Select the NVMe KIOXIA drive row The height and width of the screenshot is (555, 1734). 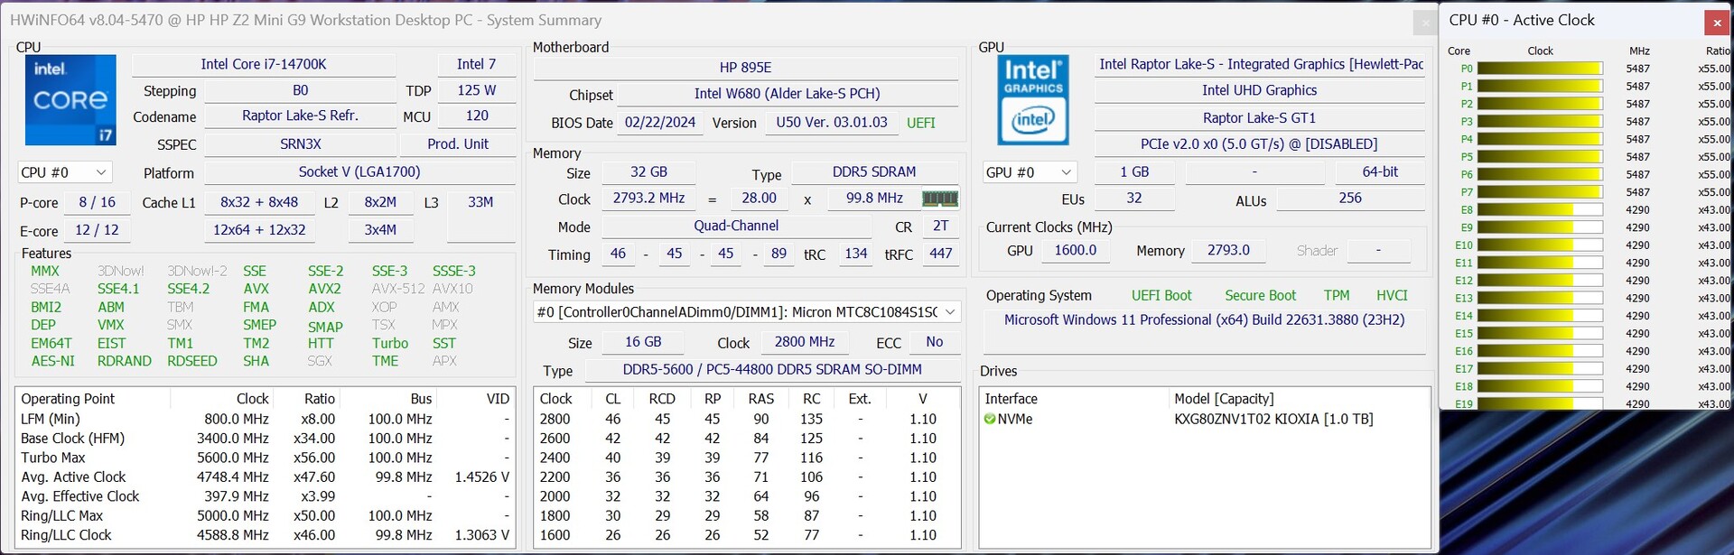click(1205, 420)
